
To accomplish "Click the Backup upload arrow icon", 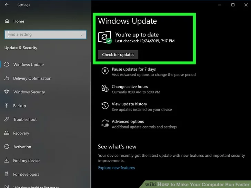I will [x=7, y=105].
